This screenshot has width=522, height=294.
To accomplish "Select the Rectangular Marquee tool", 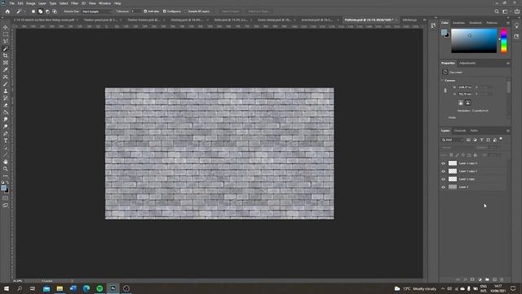I will 6,34.
